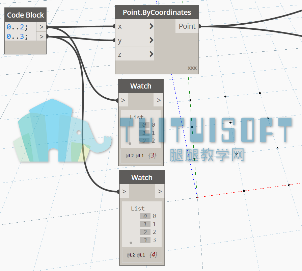Viewport: 302px width, 271px height.
Task: Click input port of the lower Watch node
Action: (124, 191)
